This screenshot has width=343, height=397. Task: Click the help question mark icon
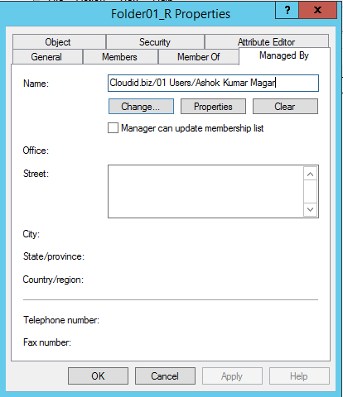coord(287,11)
